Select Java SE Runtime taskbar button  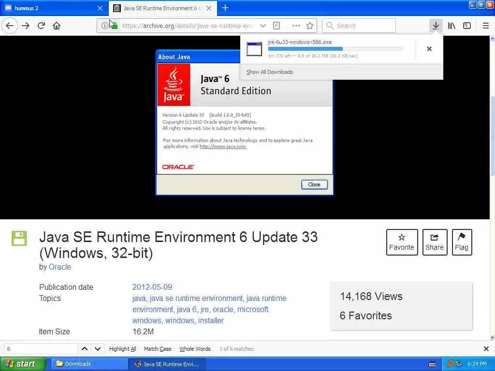(x=167, y=364)
